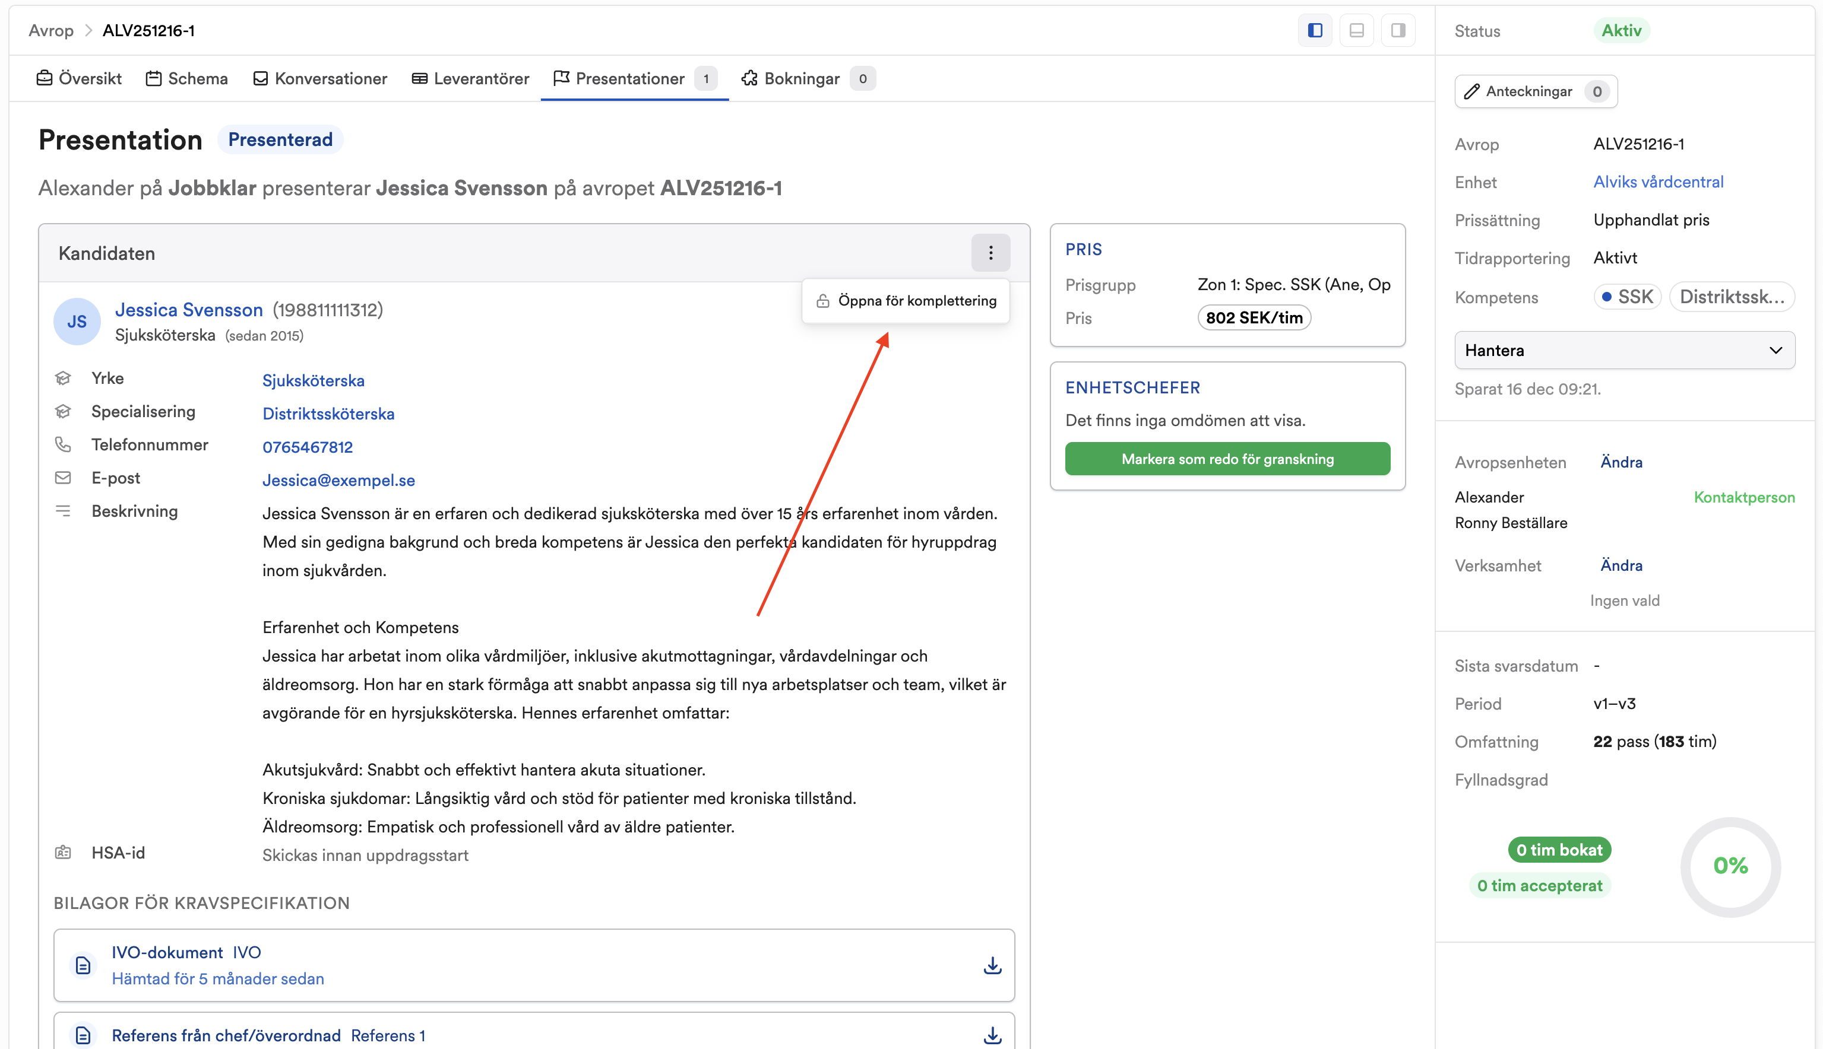Image resolution: width=1823 pixels, height=1049 pixels.
Task: Choose Öppna för komplettering menu entry
Action: pyautogui.click(x=906, y=301)
